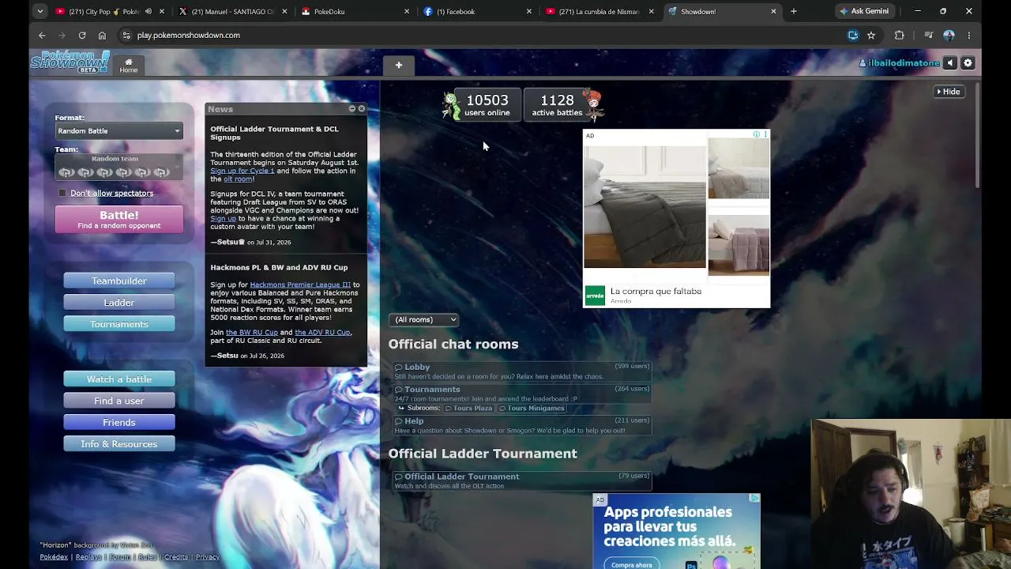Image resolution: width=1011 pixels, height=569 pixels.
Task: Switch to the Facebook tab
Action: 478,11
